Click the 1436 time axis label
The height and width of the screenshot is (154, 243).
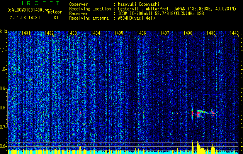[x=142, y=33]
